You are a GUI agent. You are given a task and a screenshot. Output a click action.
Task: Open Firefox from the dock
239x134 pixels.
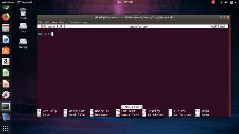pos(6,17)
